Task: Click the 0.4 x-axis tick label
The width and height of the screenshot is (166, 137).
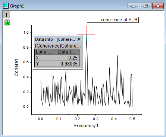Action: pos(114,119)
